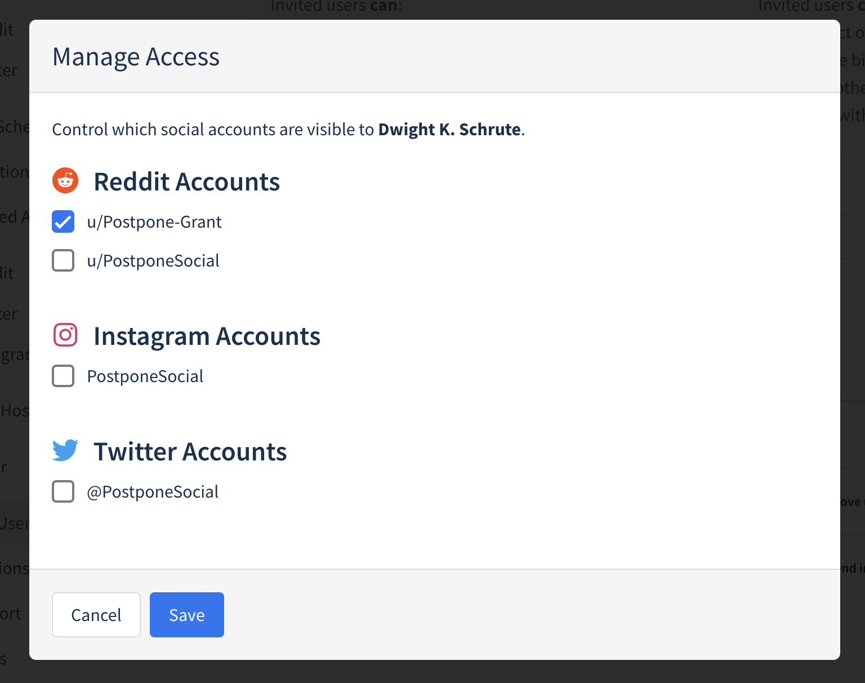This screenshot has height=683, width=865.
Task: Click the Reddit Accounts heading
Action: tap(187, 181)
